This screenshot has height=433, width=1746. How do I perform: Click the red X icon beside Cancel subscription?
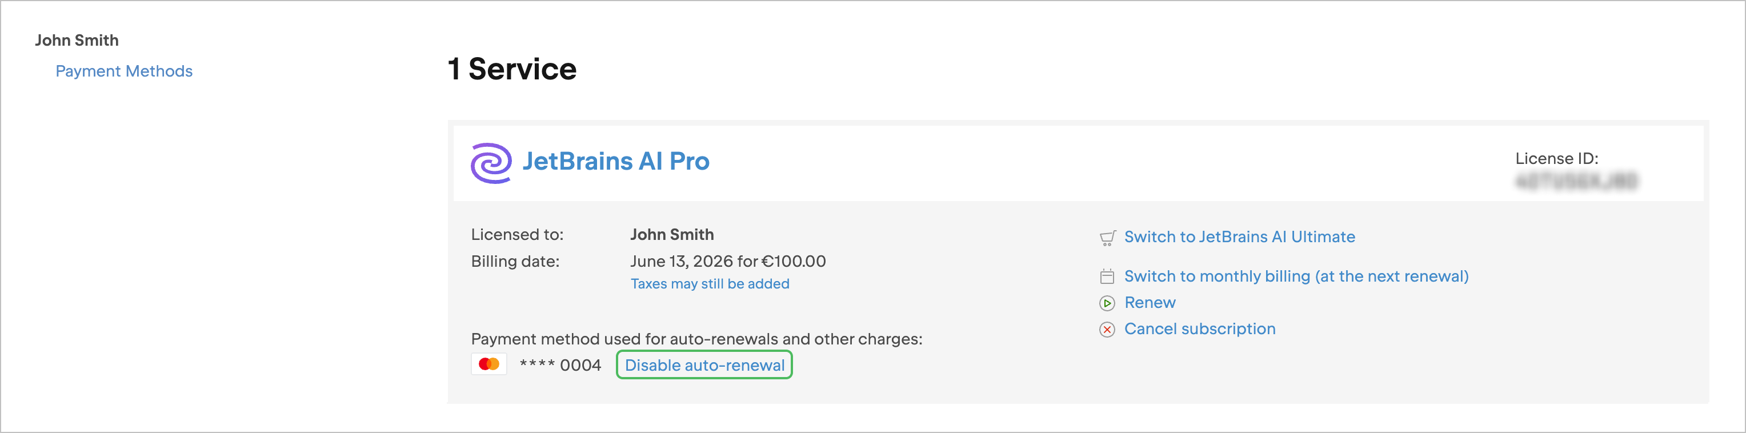click(1107, 330)
